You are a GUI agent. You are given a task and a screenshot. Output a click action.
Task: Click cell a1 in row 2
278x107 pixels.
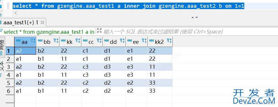pyautogui.click(x=25, y=59)
